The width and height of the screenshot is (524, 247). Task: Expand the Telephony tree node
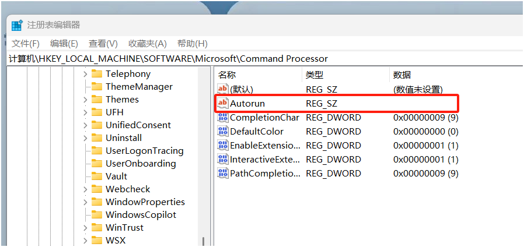[x=85, y=74]
